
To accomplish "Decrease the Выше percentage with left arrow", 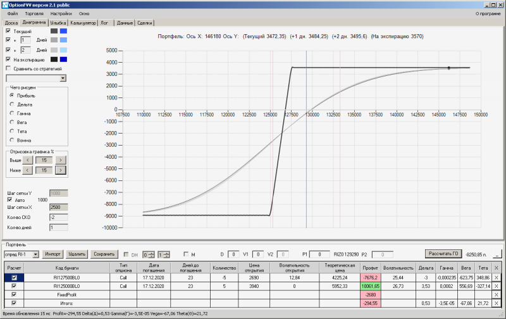I will (28, 160).
